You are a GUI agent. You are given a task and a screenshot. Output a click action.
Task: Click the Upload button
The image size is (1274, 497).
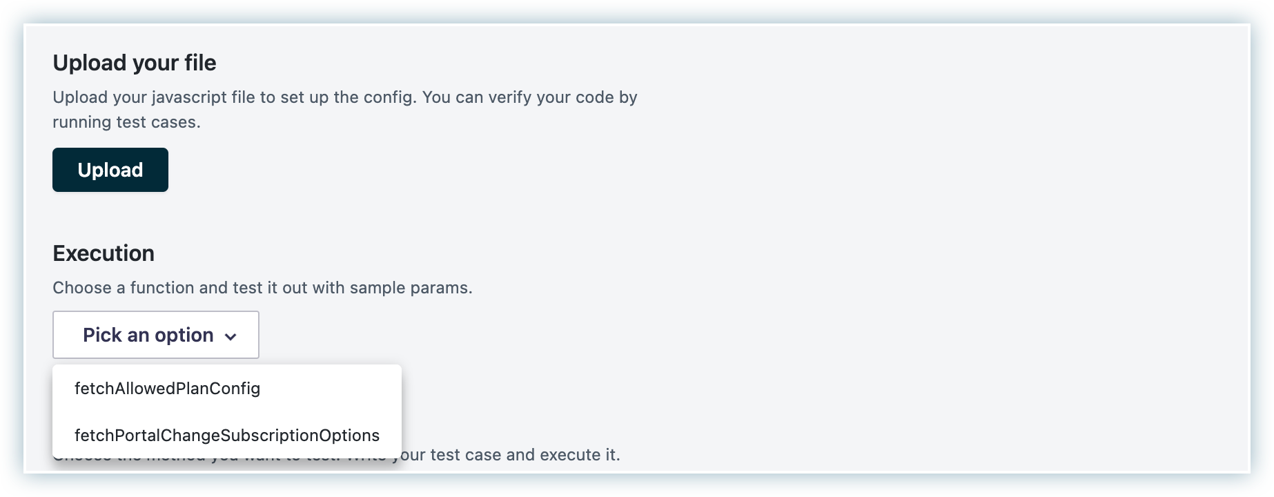(110, 170)
